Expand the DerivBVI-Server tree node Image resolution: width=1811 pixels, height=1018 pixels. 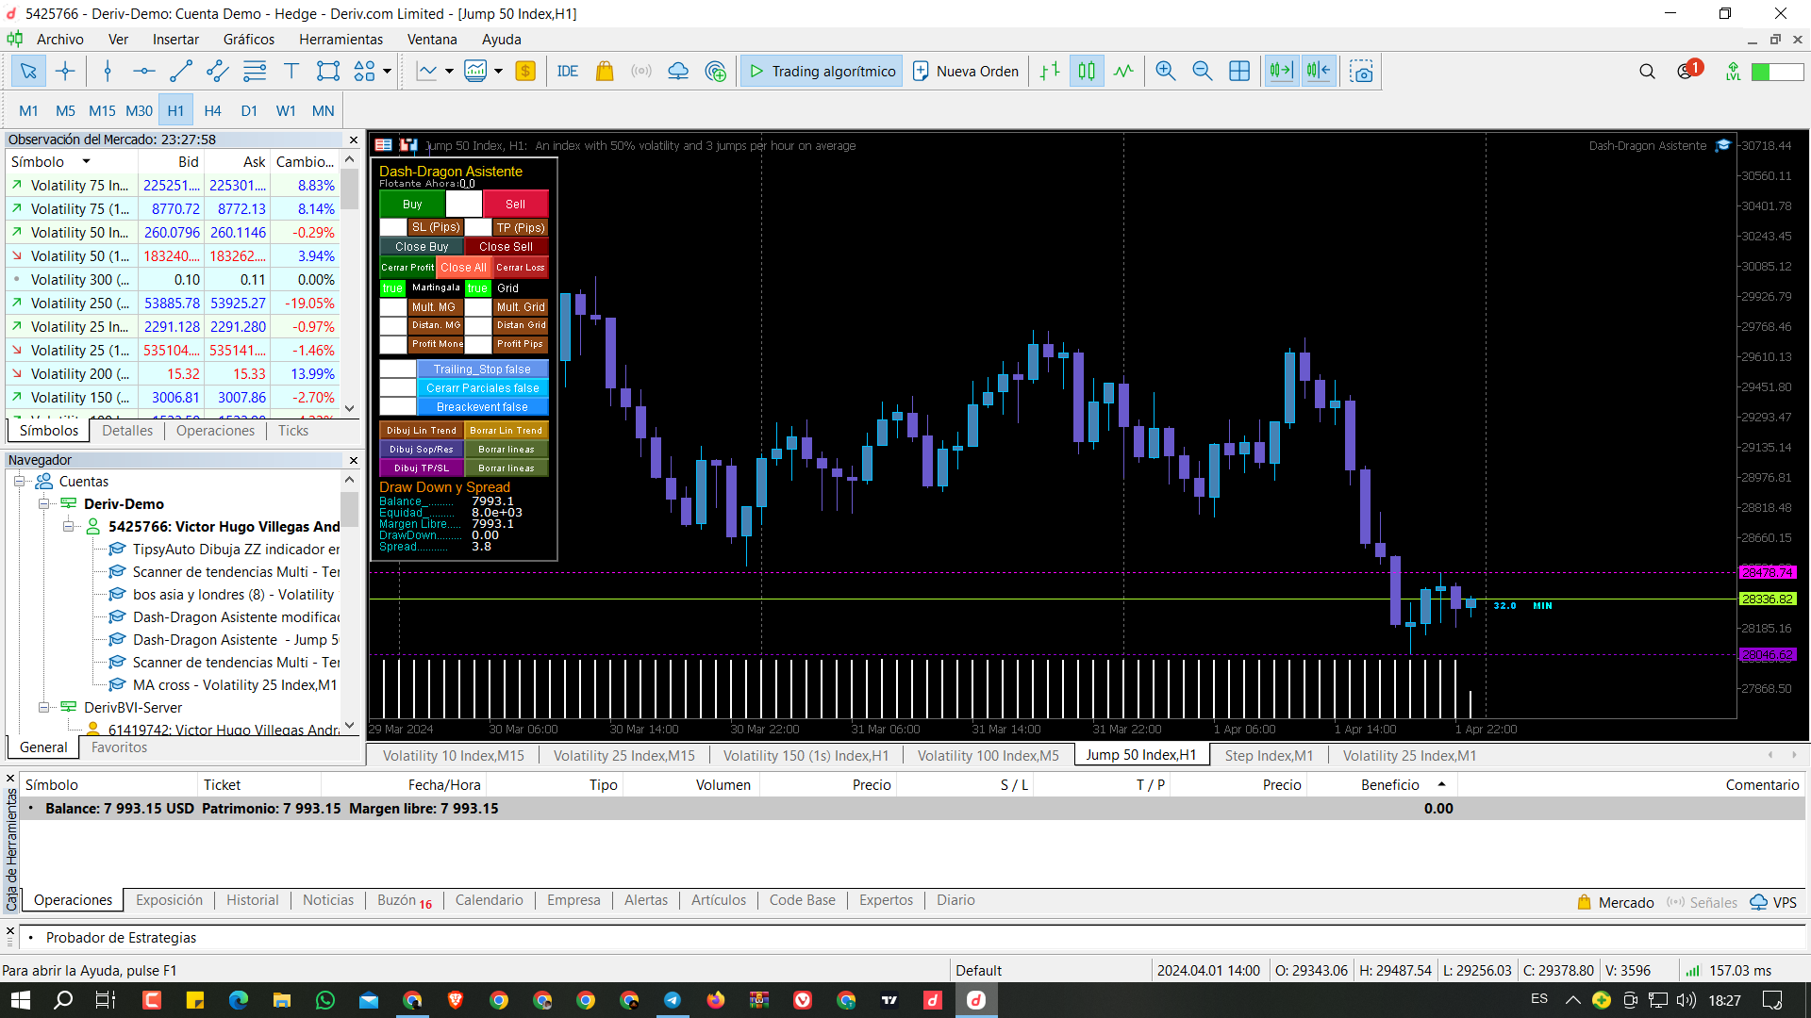pyautogui.click(x=43, y=708)
